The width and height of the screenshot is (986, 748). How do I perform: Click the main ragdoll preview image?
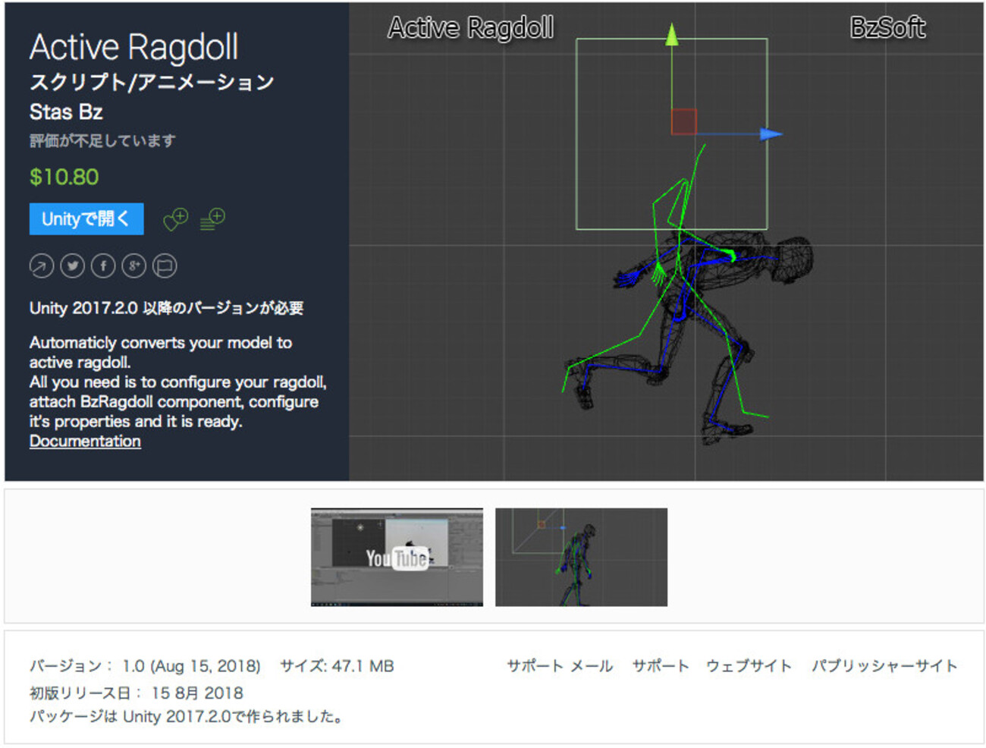[666, 241]
